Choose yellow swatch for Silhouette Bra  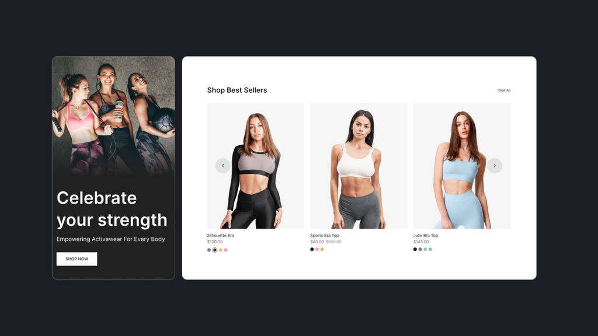(x=220, y=250)
